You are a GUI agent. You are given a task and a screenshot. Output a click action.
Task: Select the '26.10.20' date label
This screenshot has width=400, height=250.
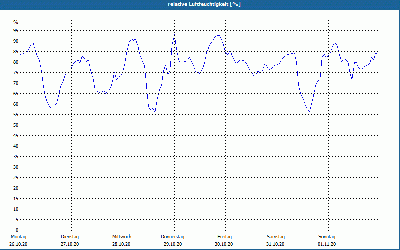[18, 244]
